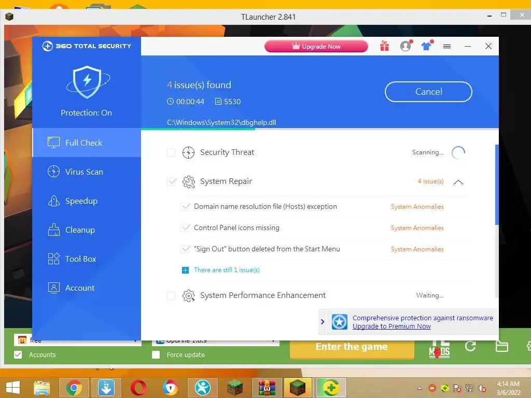
Task: Click the 360 Total Security logo
Action: pos(87,46)
